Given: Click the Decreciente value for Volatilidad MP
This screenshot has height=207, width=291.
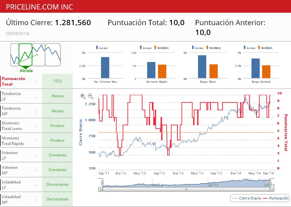Looking at the screenshot, I should (x=57, y=199).
